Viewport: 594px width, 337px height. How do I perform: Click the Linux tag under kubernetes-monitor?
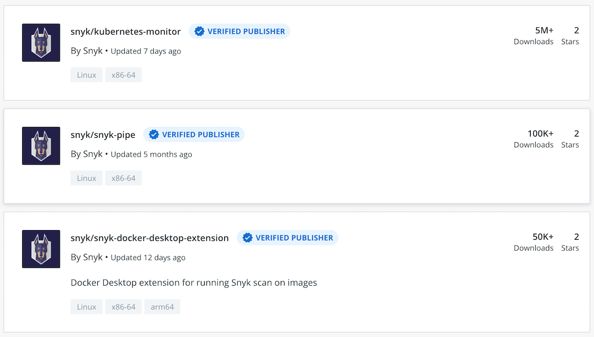click(86, 75)
